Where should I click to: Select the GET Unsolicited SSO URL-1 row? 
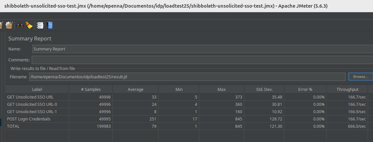(37, 112)
